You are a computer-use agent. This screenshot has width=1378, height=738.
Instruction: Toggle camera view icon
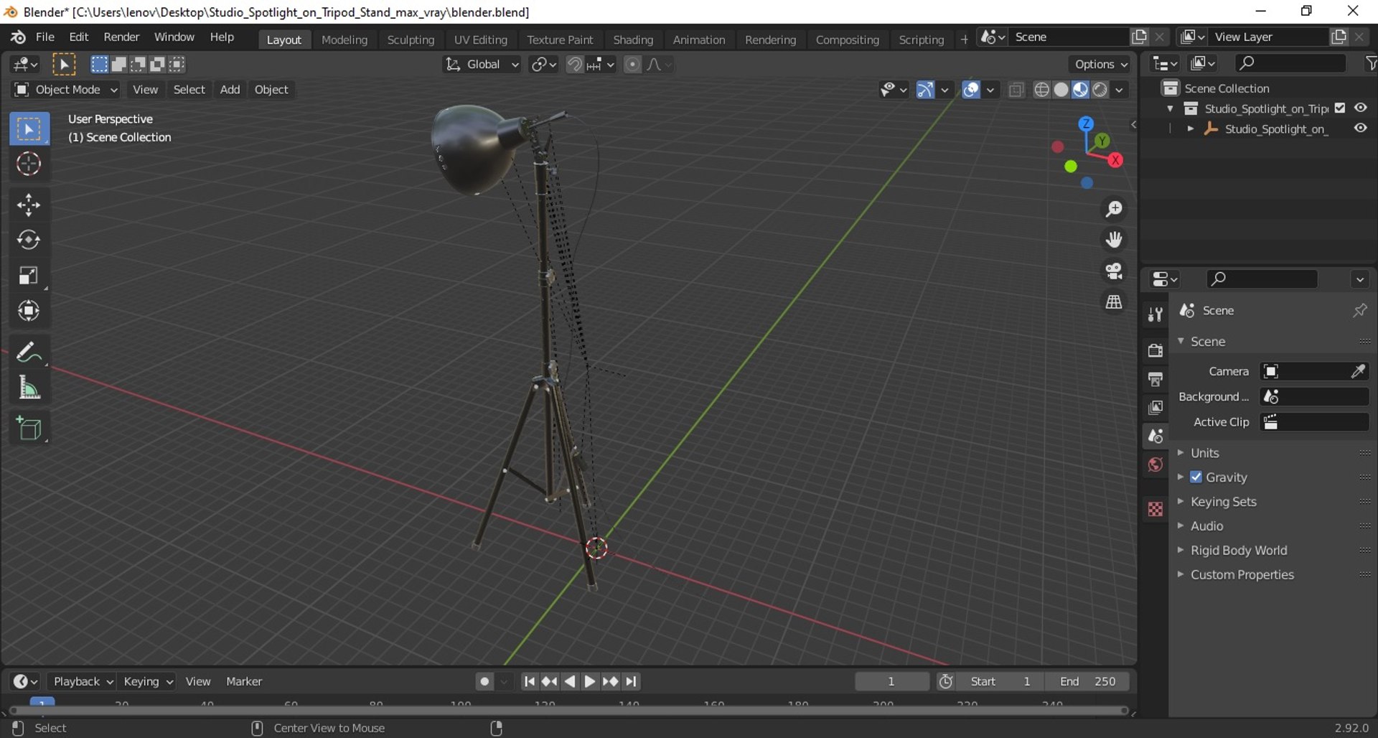[1114, 271]
